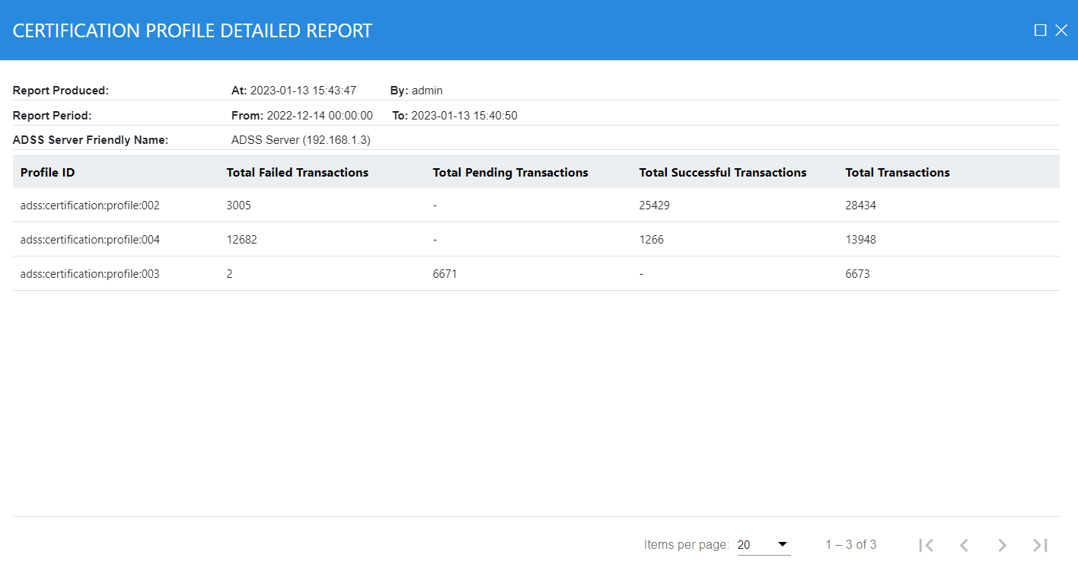Select the adss:certification:profile:002 row
The height and width of the screenshot is (564, 1078).
pyautogui.click(x=90, y=206)
